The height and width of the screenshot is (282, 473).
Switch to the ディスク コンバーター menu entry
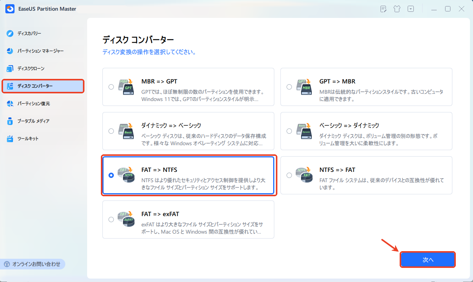[x=43, y=86]
